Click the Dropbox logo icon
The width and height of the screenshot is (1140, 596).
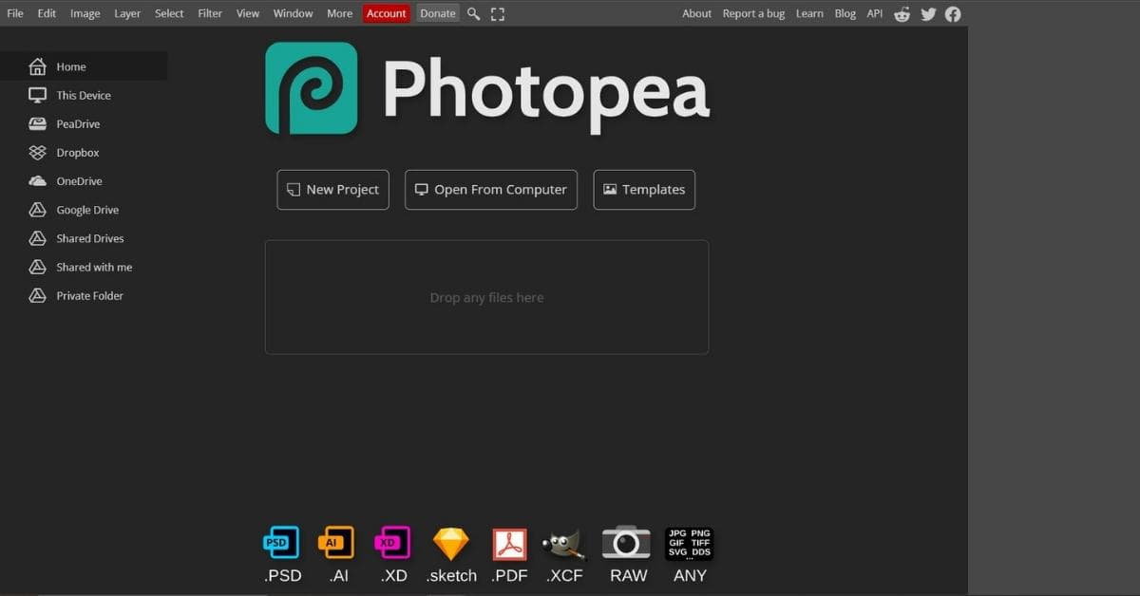[x=37, y=152]
